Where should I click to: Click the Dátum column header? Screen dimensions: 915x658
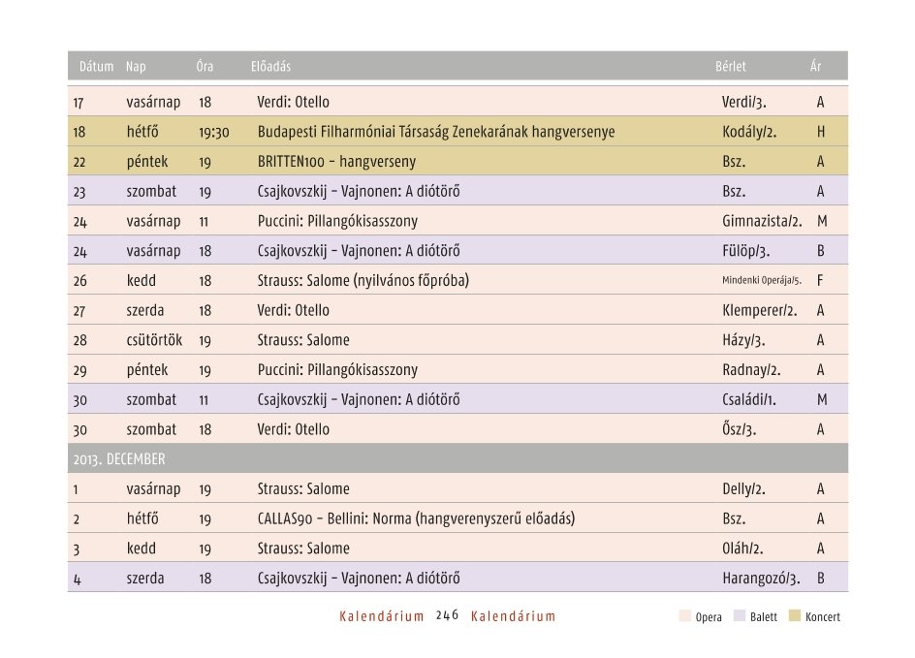point(96,67)
